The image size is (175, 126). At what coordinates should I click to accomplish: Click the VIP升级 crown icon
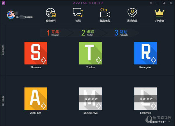pyautogui.click(x=159, y=15)
